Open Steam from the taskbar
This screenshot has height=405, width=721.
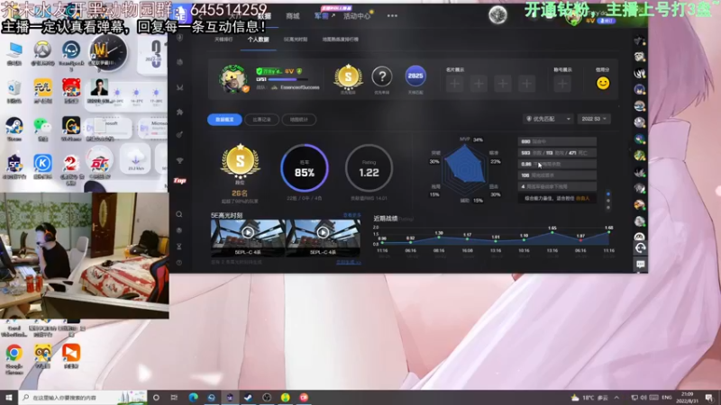[249, 397]
